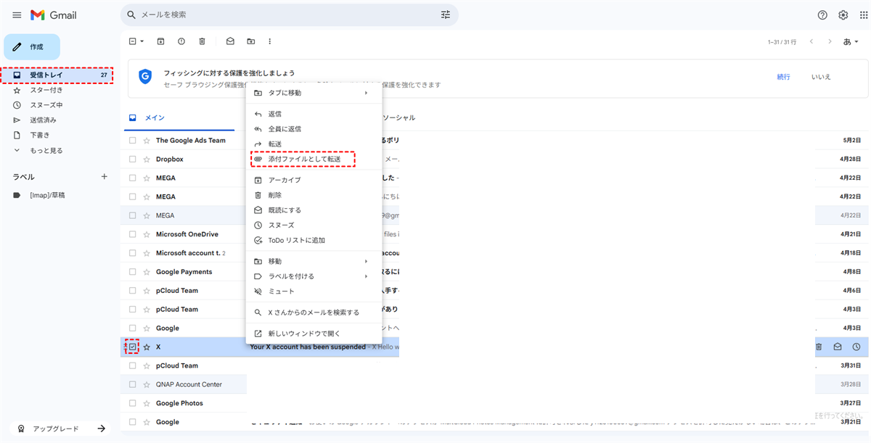Open the main menu hamburger icon
The image size is (871, 443).
tap(17, 15)
